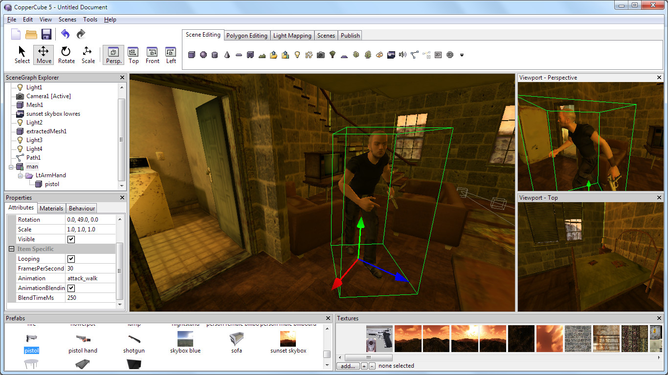Viewport: 668px width, 375px height.
Task: Switch to the Light Mapping tab
Action: tap(292, 35)
